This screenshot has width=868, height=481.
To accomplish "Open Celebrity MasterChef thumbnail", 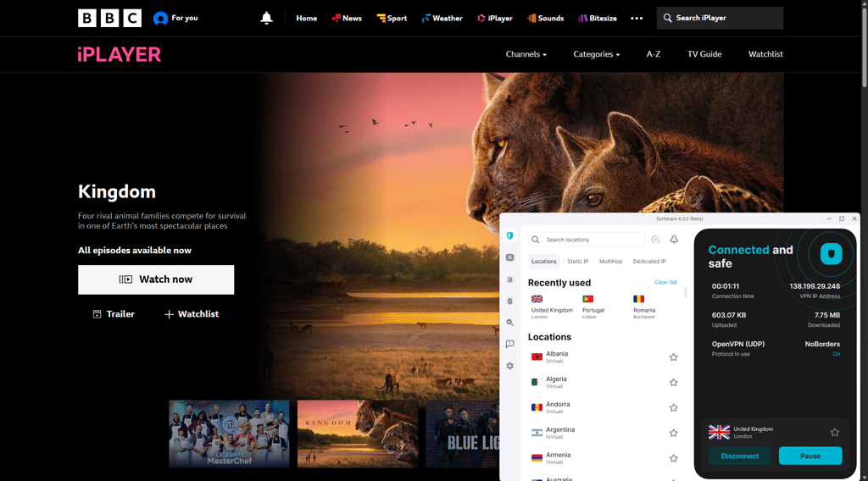I will tap(229, 434).
